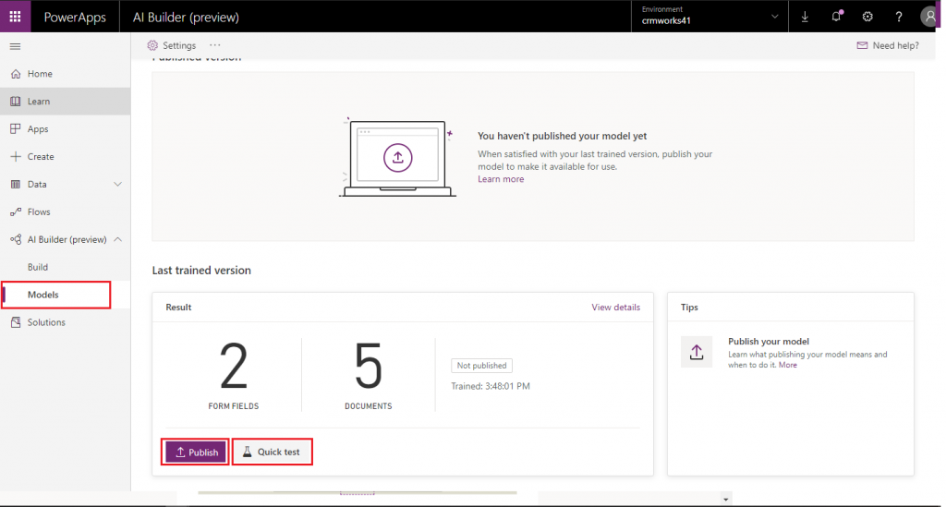Follow the Learn more link
The image size is (946, 507).
coord(501,179)
